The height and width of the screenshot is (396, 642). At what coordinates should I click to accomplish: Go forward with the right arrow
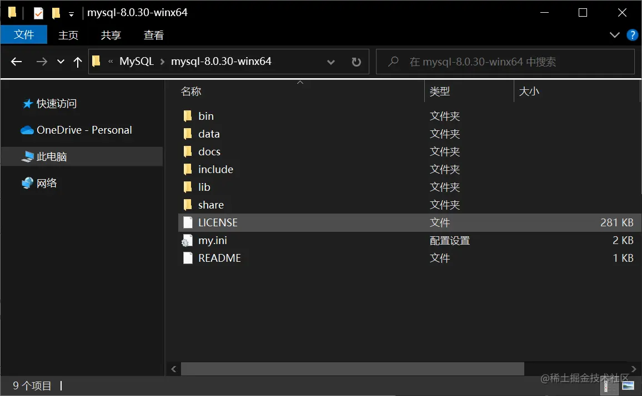pyautogui.click(x=41, y=62)
